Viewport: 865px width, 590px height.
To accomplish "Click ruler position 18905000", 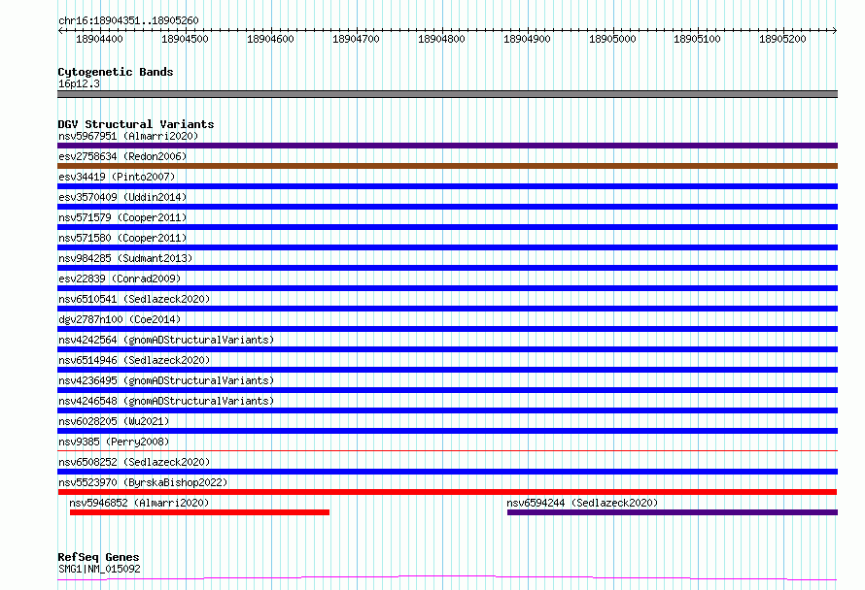I will (x=612, y=39).
